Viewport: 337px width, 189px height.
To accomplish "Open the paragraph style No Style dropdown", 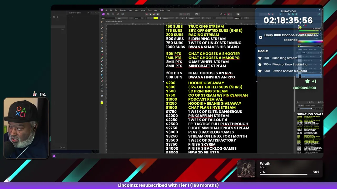I will coord(194,18).
